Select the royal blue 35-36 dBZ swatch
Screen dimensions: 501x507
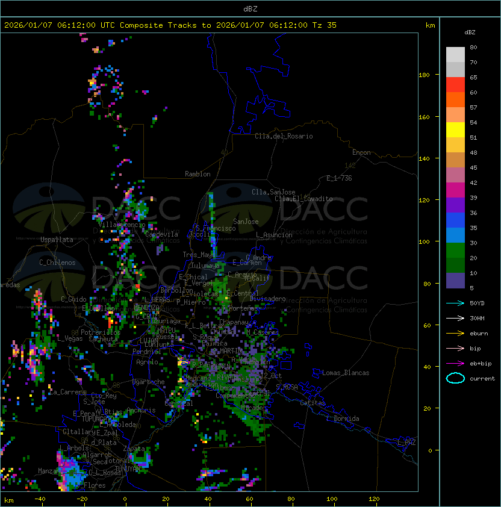click(x=455, y=220)
